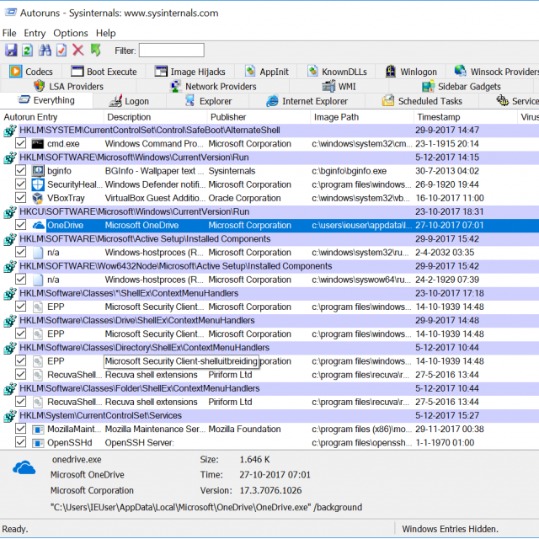The image size is (539, 539).
Task: Click the Refresh toolbar icon
Action: [28, 51]
